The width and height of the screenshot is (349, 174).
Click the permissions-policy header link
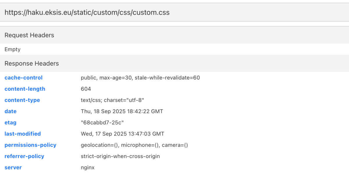click(x=30, y=145)
